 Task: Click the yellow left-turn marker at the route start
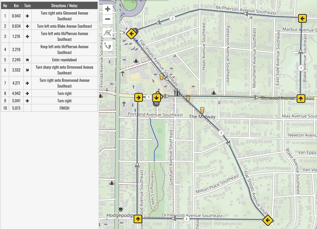(131, 34)
